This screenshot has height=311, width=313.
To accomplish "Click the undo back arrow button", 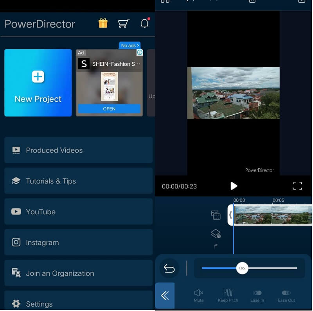I will click(169, 268).
